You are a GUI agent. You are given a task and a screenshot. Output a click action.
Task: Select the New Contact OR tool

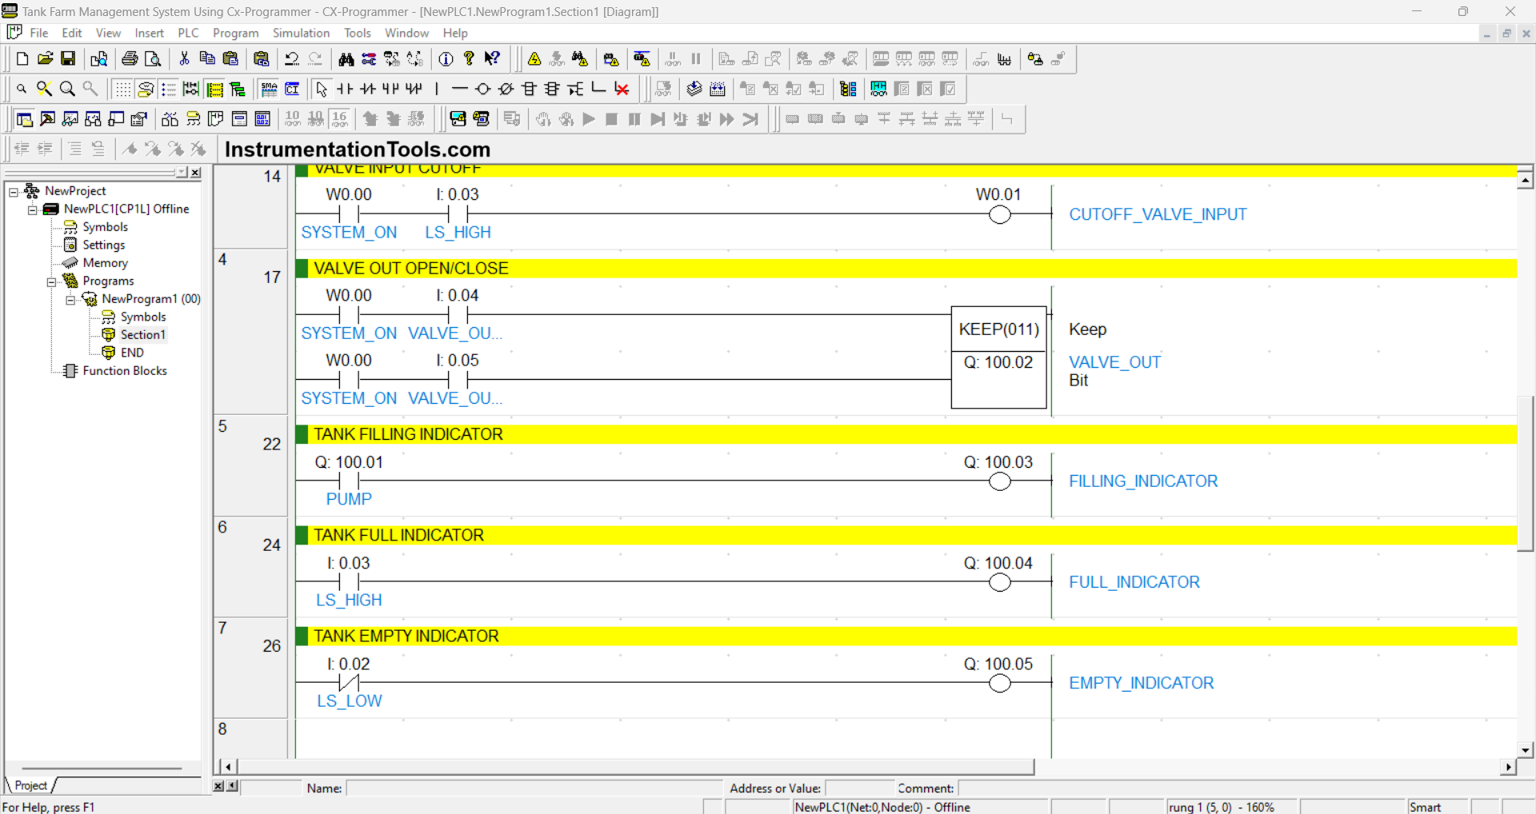390,89
